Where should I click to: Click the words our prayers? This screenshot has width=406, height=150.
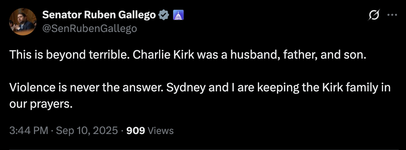pyautogui.click(x=41, y=104)
